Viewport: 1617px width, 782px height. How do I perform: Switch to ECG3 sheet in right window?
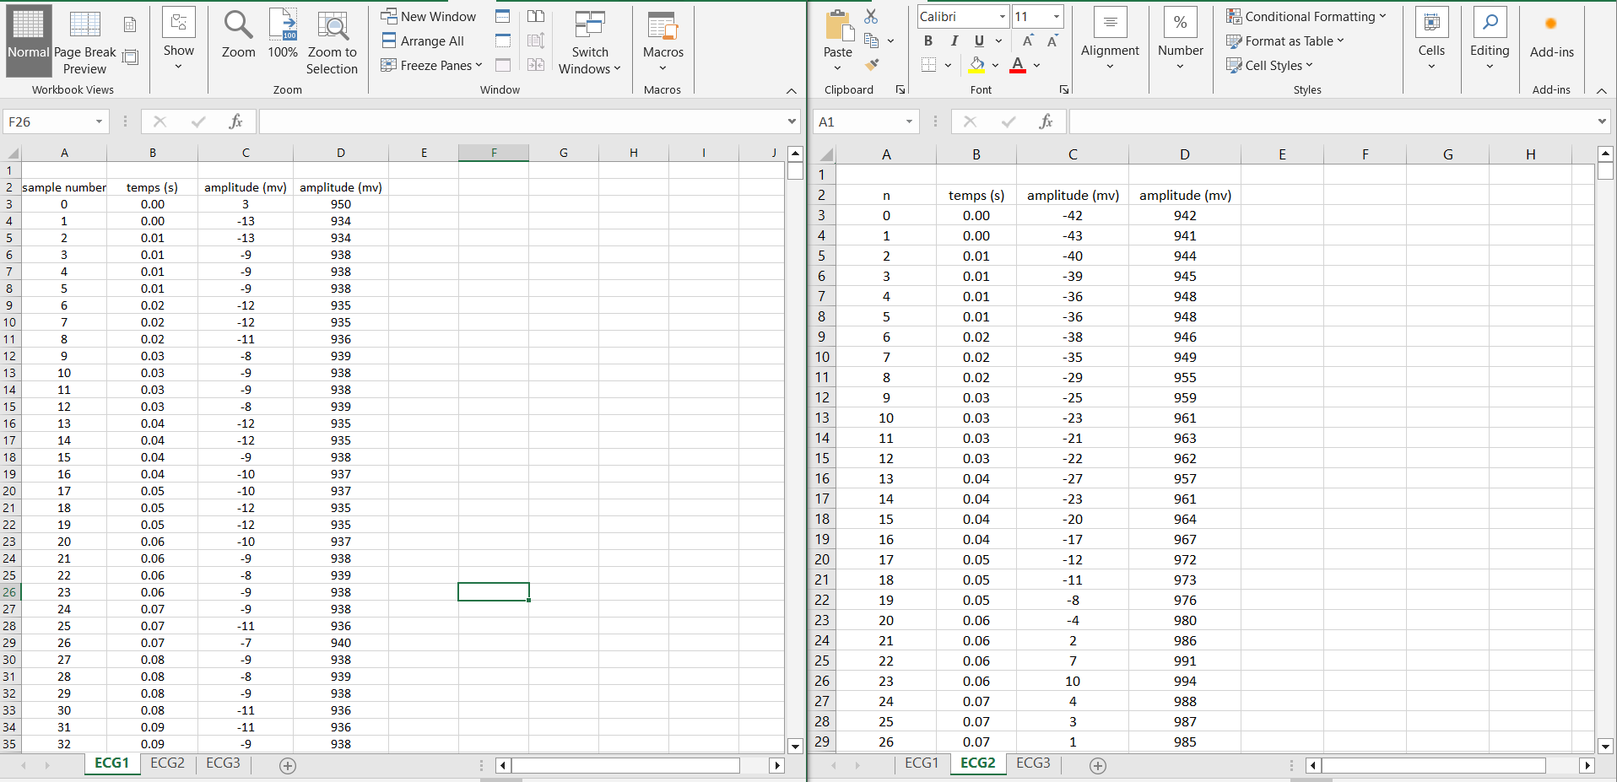[1033, 763]
